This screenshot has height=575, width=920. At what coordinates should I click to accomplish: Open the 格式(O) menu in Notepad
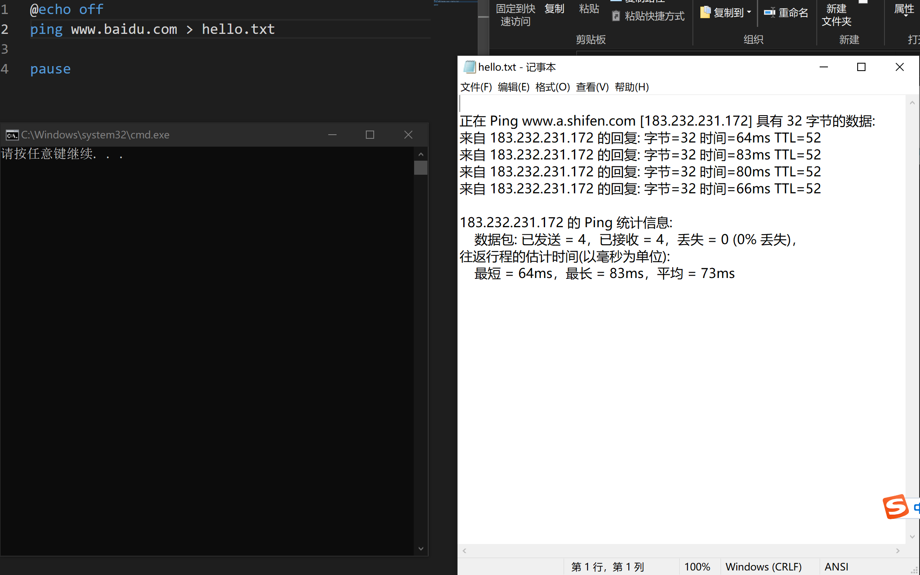click(x=552, y=87)
